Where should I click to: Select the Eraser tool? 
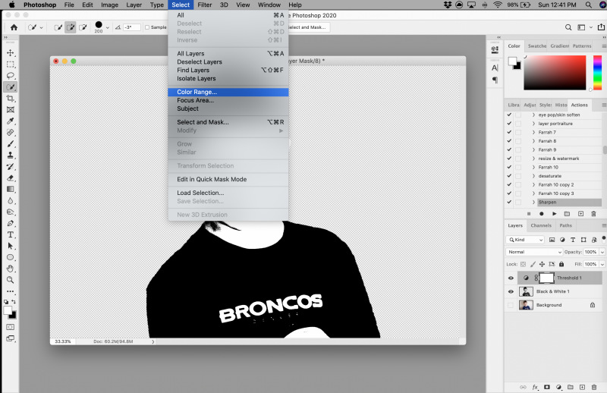point(11,178)
